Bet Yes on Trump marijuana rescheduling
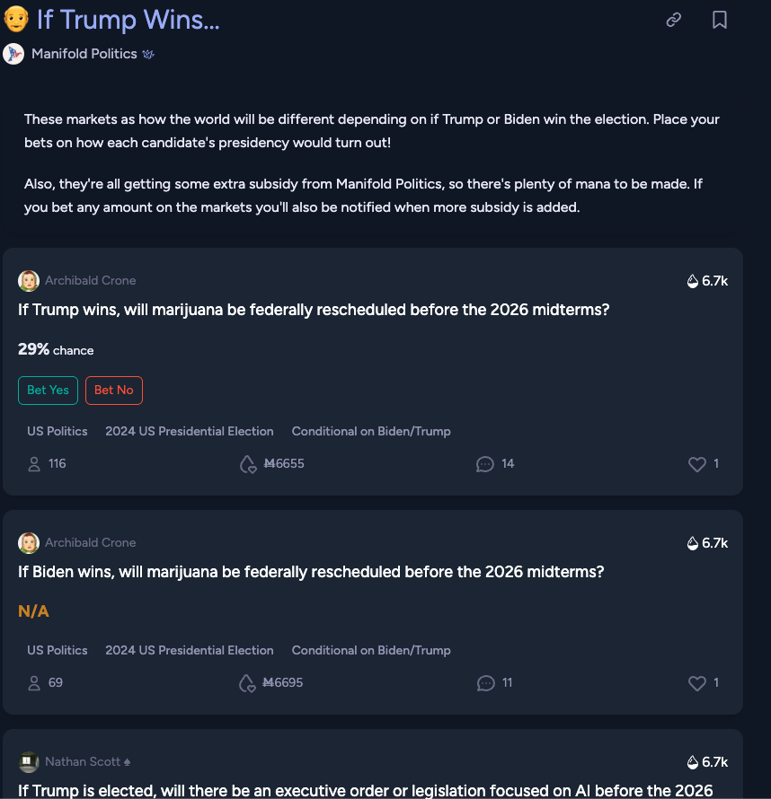Viewport: 771px width, 799px height. point(48,390)
